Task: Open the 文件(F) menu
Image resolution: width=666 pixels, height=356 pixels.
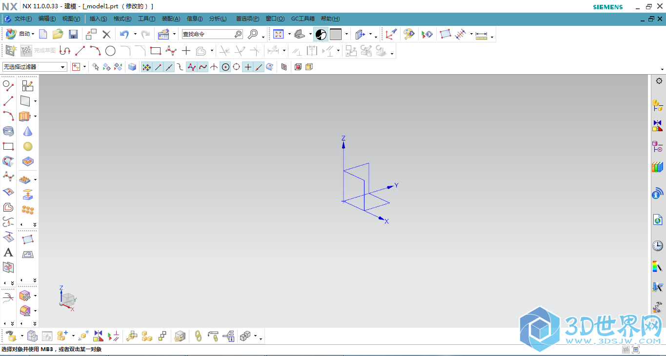Action: 23,19
